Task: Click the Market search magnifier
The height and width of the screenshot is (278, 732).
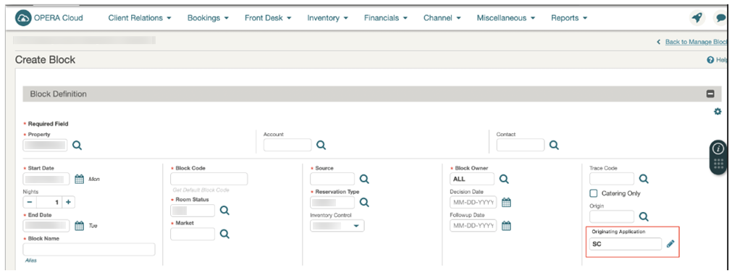Action: 224,234
